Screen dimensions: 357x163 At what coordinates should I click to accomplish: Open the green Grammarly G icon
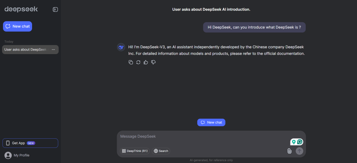(299, 142)
